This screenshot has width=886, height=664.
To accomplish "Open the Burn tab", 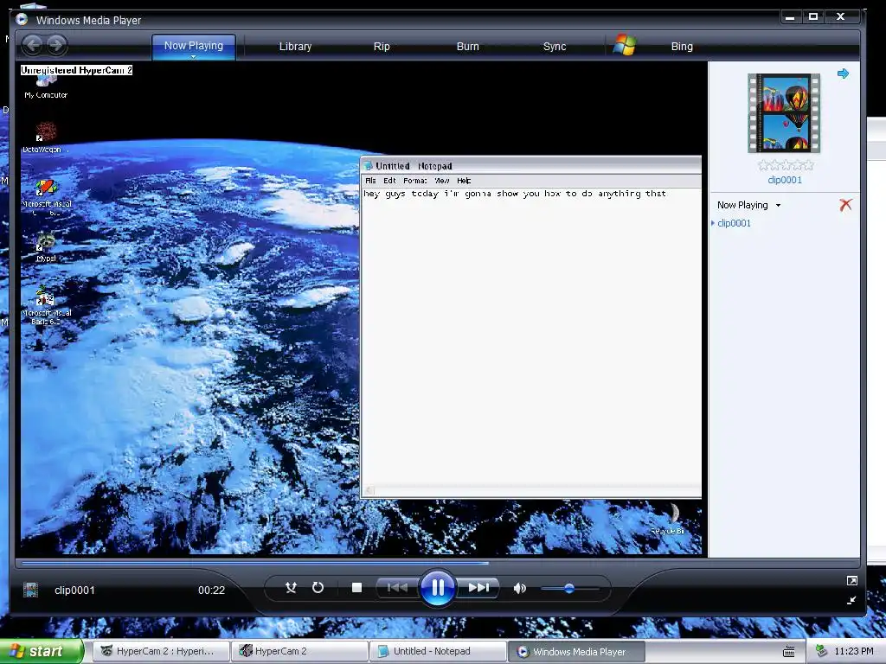I will coord(467,47).
